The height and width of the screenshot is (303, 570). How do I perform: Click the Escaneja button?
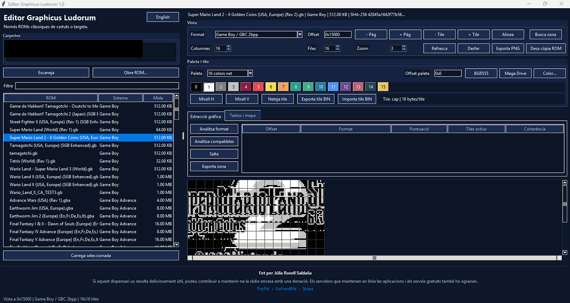tap(46, 72)
